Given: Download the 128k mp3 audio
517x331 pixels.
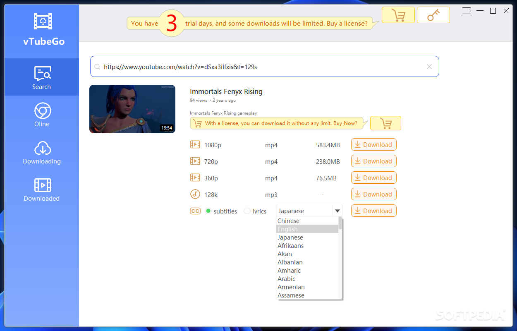Looking at the screenshot, I should click(x=374, y=194).
